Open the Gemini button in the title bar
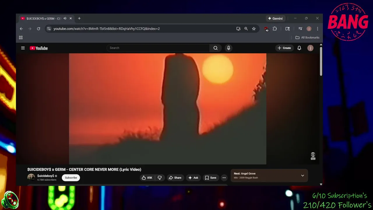373x210 pixels. pos(275,18)
